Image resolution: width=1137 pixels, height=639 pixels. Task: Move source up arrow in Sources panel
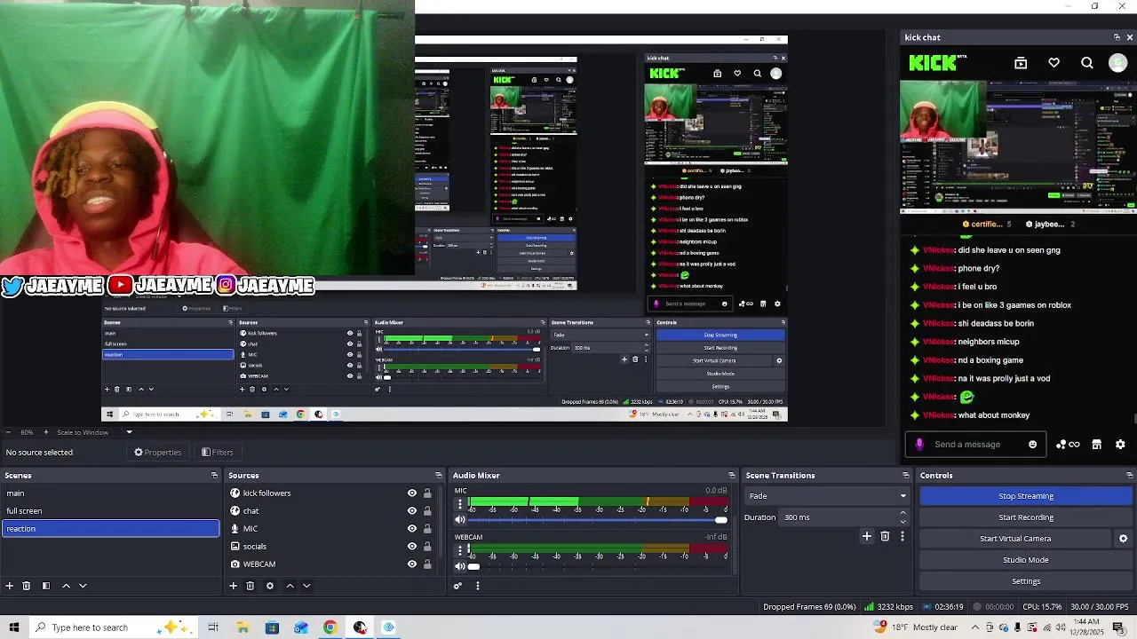tap(290, 586)
